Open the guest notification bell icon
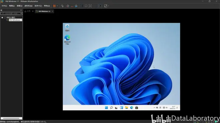Image resolution: width=220 pixels, height=123 pixels. pos(177,108)
